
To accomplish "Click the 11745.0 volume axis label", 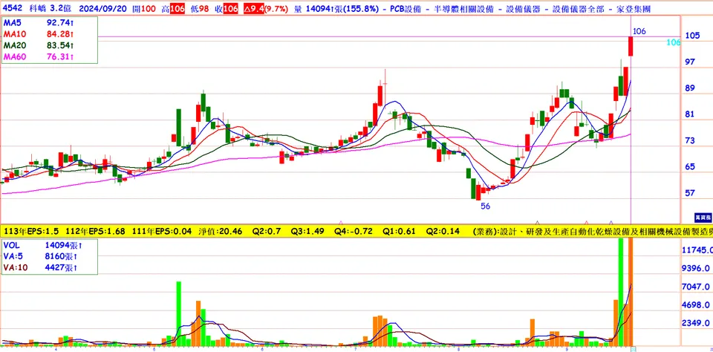I will click(x=696, y=250).
